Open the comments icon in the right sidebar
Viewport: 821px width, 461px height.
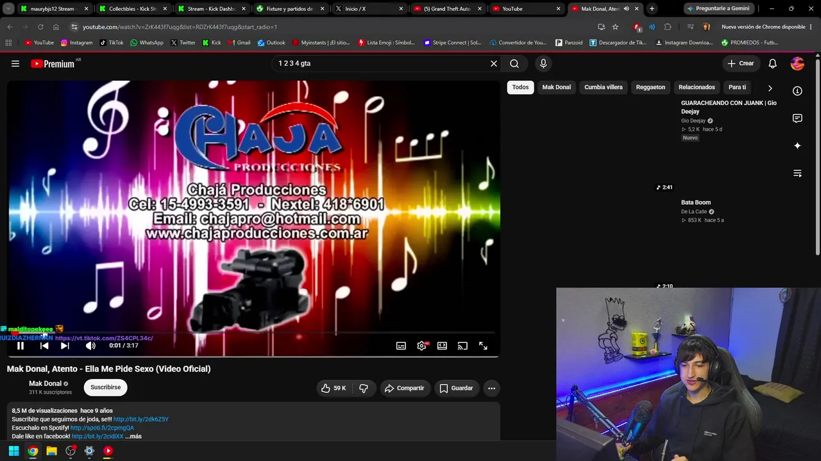(797, 118)
